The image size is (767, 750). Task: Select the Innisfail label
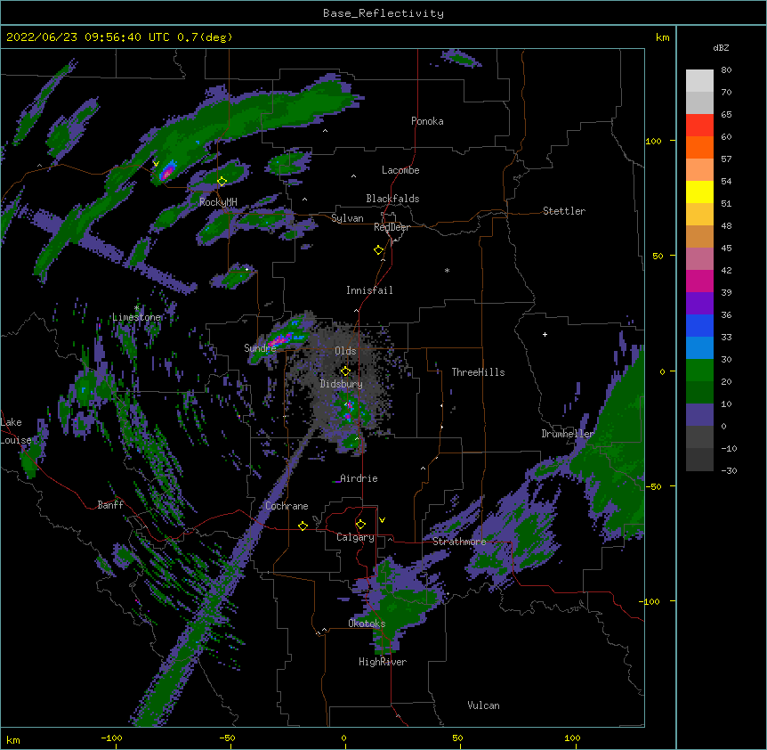(x=369, y=290)
